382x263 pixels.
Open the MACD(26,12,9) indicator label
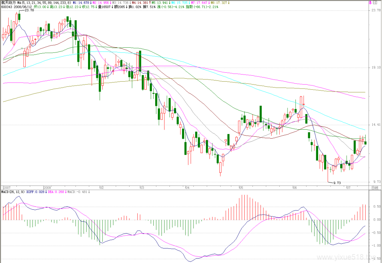click(x=13, y=192)
